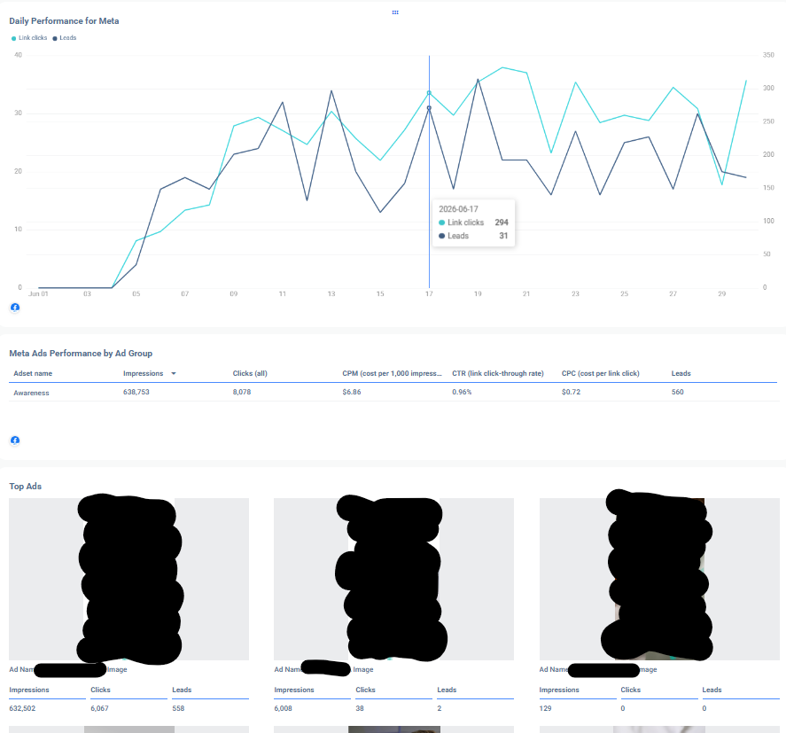Click the Jun 01 x-axis label

(38, 293)
